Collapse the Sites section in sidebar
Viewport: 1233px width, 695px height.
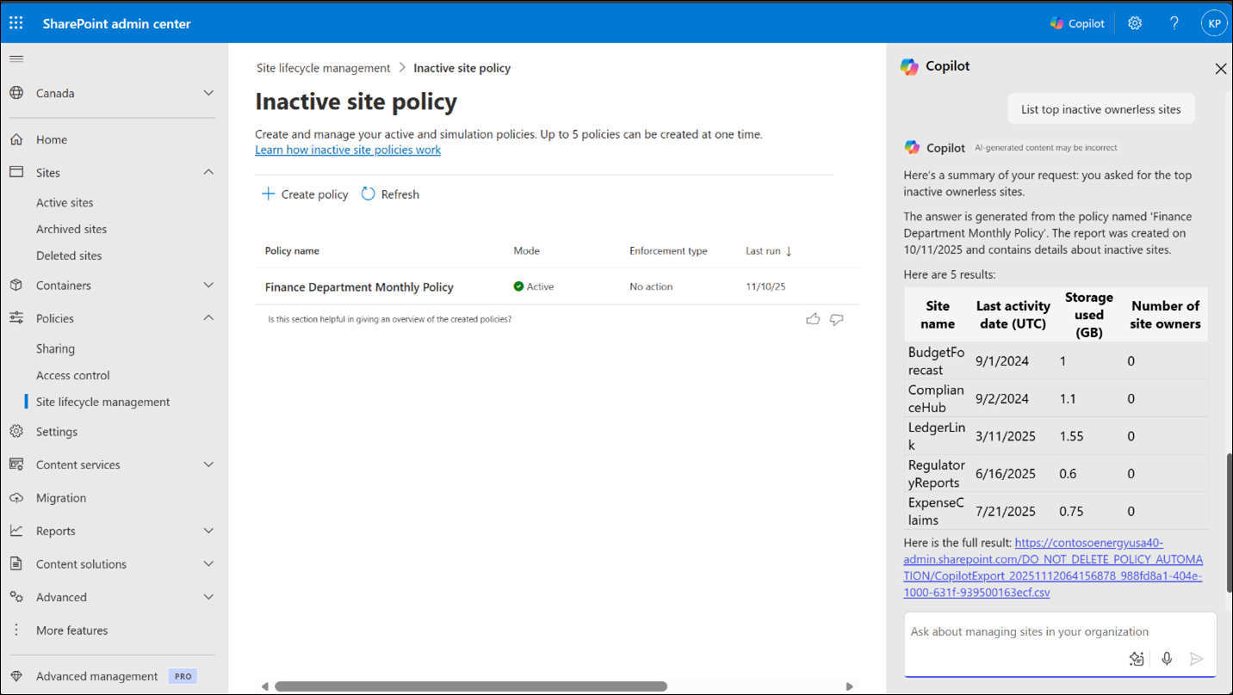(x=208, y=171)
